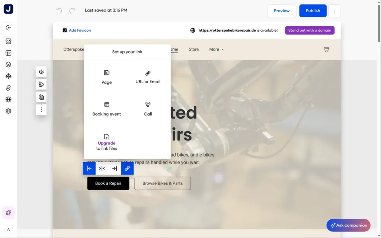Choose Page link option

[x=107, y=77]
